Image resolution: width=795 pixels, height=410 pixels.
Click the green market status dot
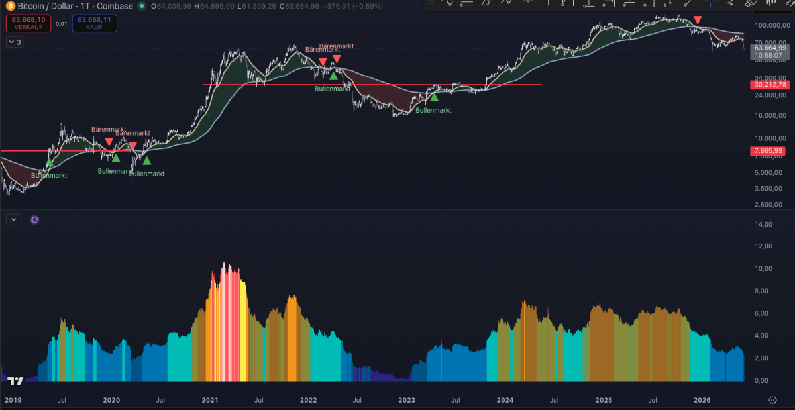point(143,6)
